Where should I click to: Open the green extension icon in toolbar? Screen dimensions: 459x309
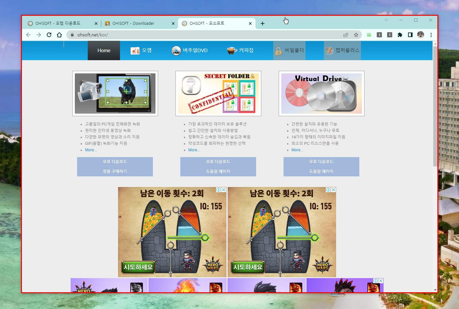(369, 35)
